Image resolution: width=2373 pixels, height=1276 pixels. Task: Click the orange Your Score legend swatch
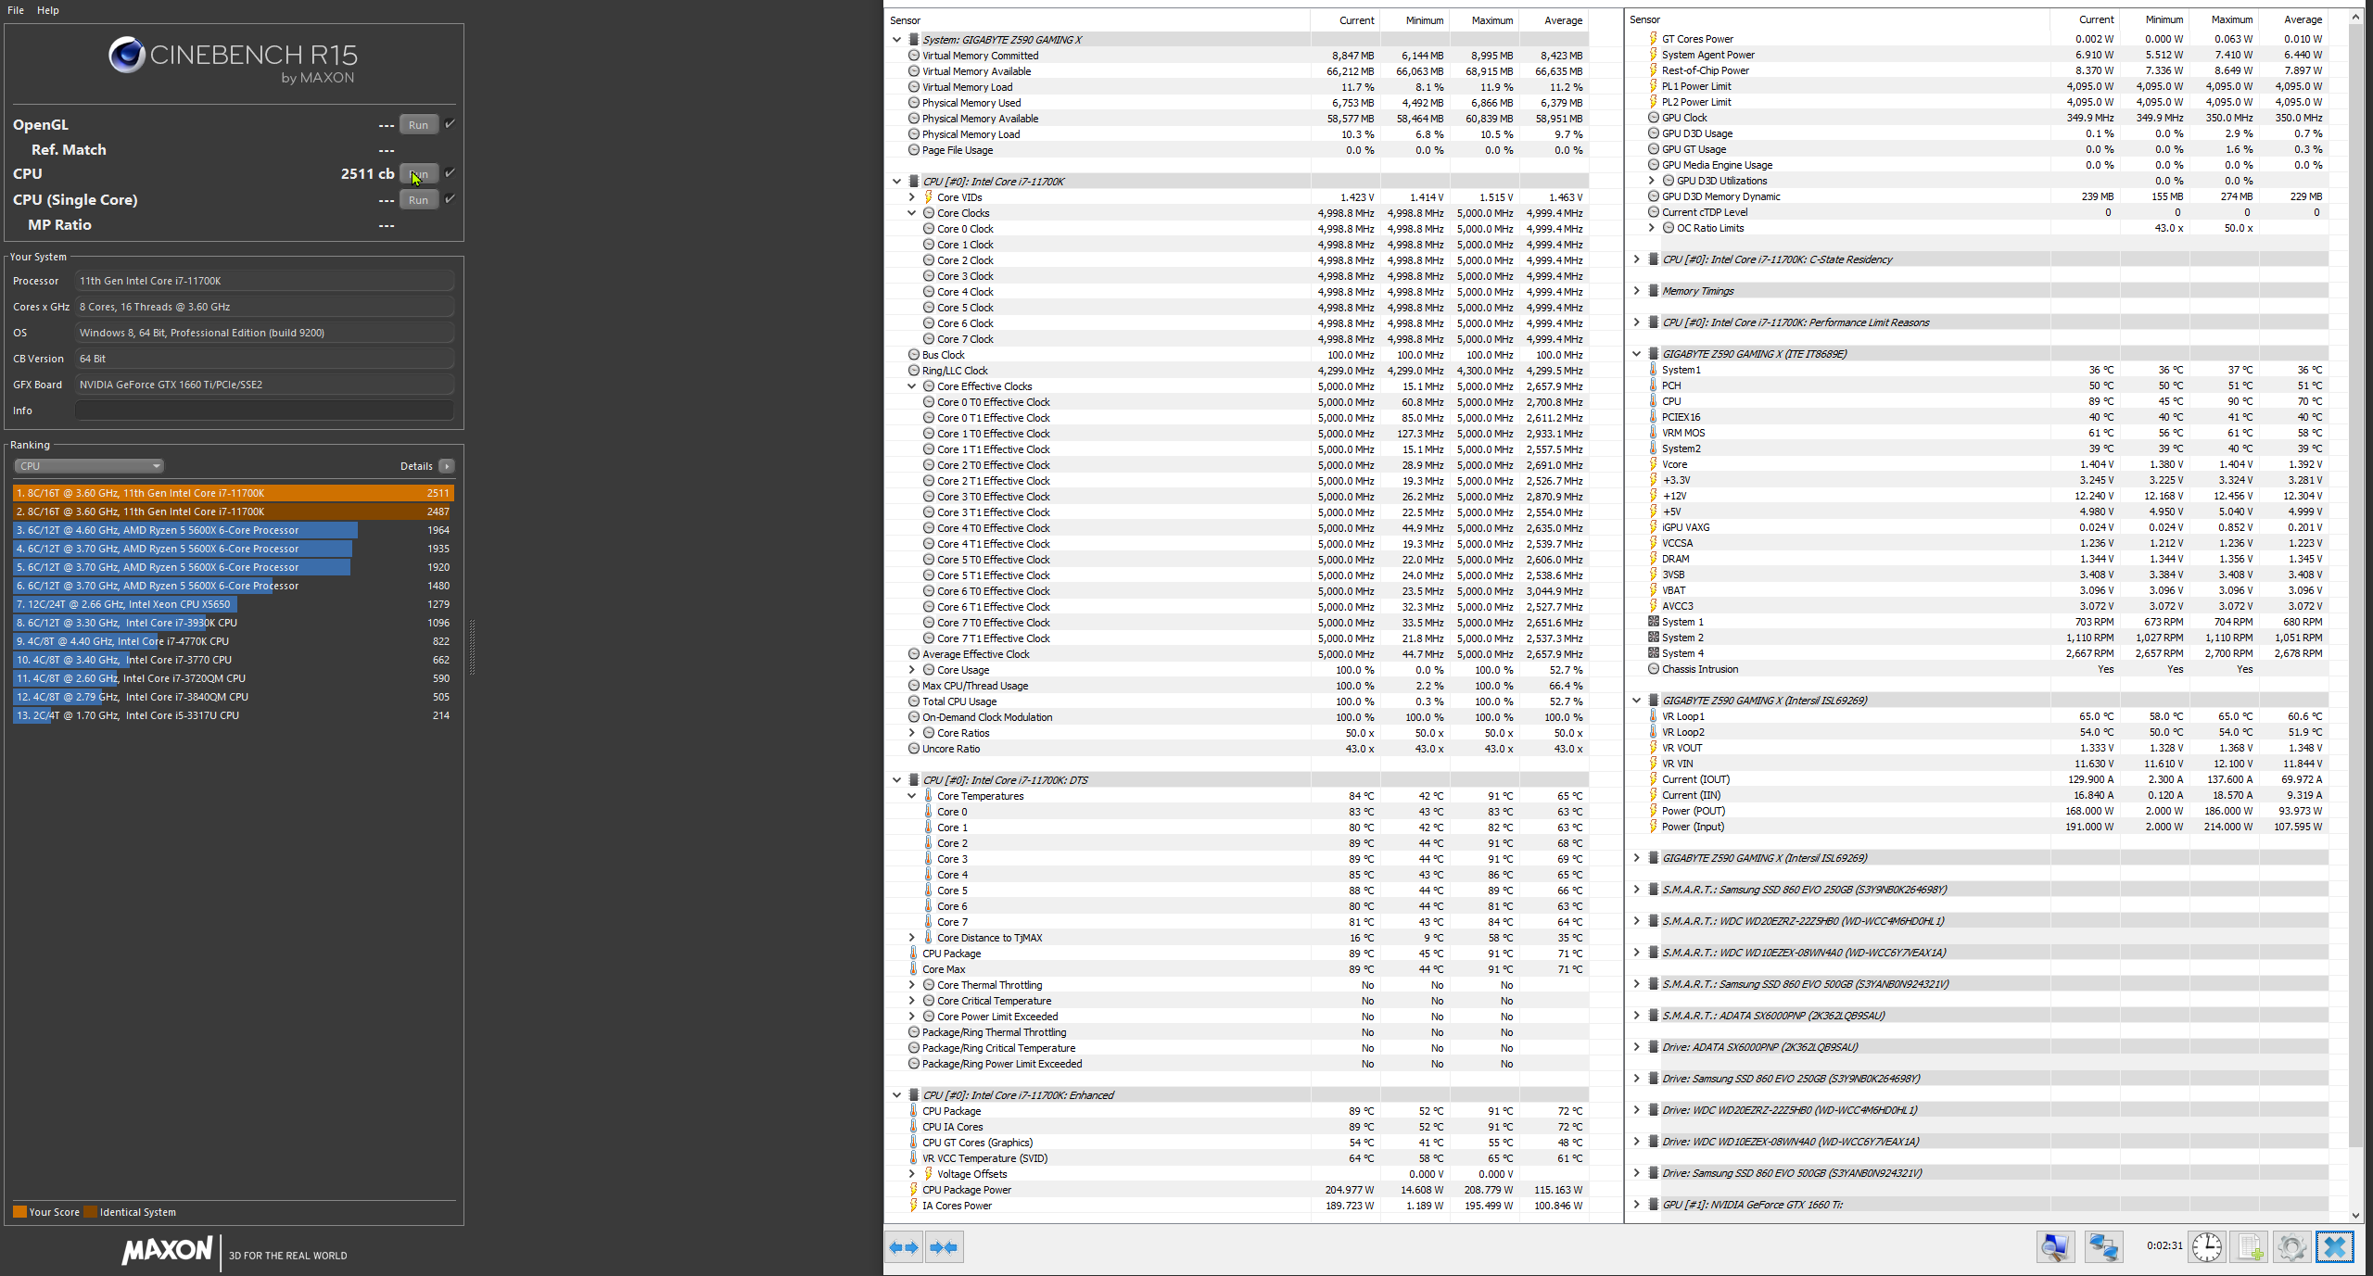19,1212
